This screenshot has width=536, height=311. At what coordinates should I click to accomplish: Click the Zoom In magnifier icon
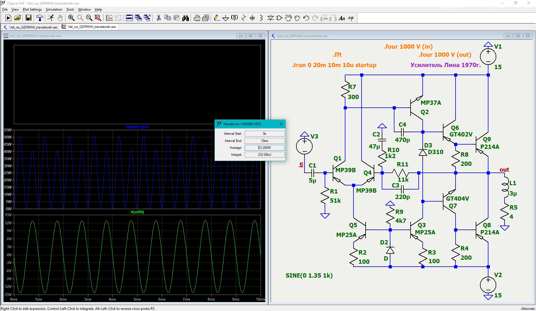coord(71,18)
